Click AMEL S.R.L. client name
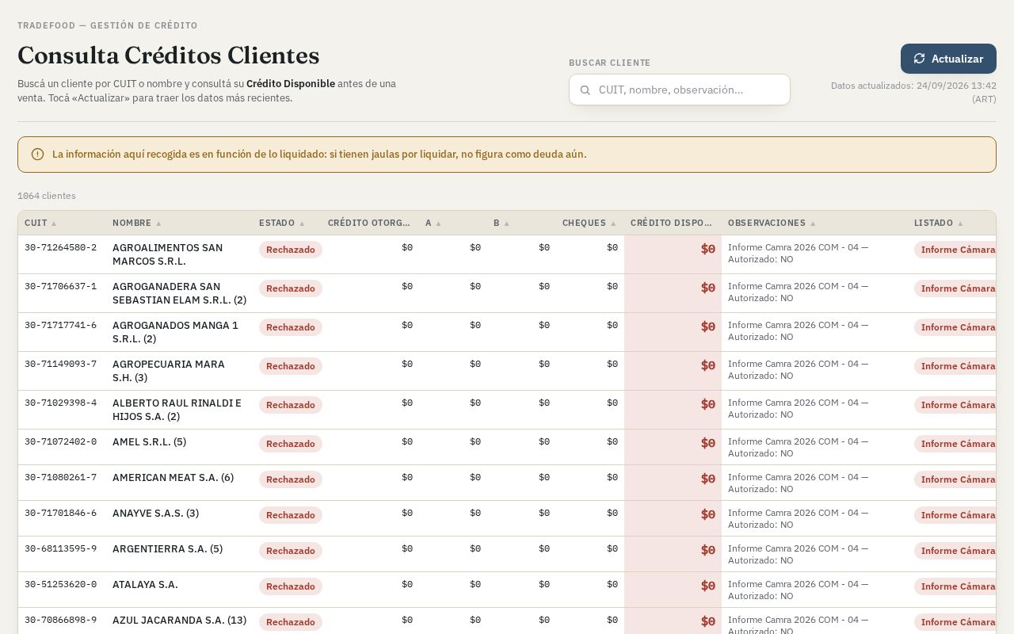This screenshot has height=634, width=1014. click(149, 442)
